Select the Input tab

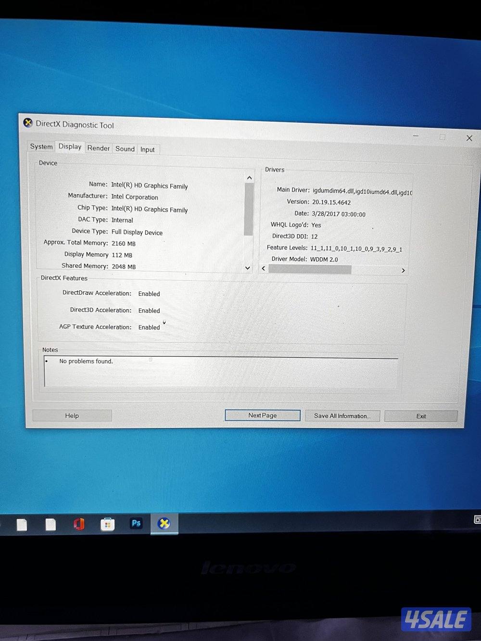[148, 149]
